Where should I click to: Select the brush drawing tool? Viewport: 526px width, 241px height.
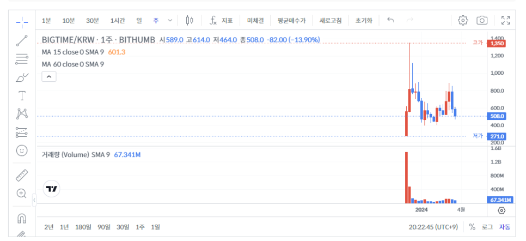click(x=22, y=77)
